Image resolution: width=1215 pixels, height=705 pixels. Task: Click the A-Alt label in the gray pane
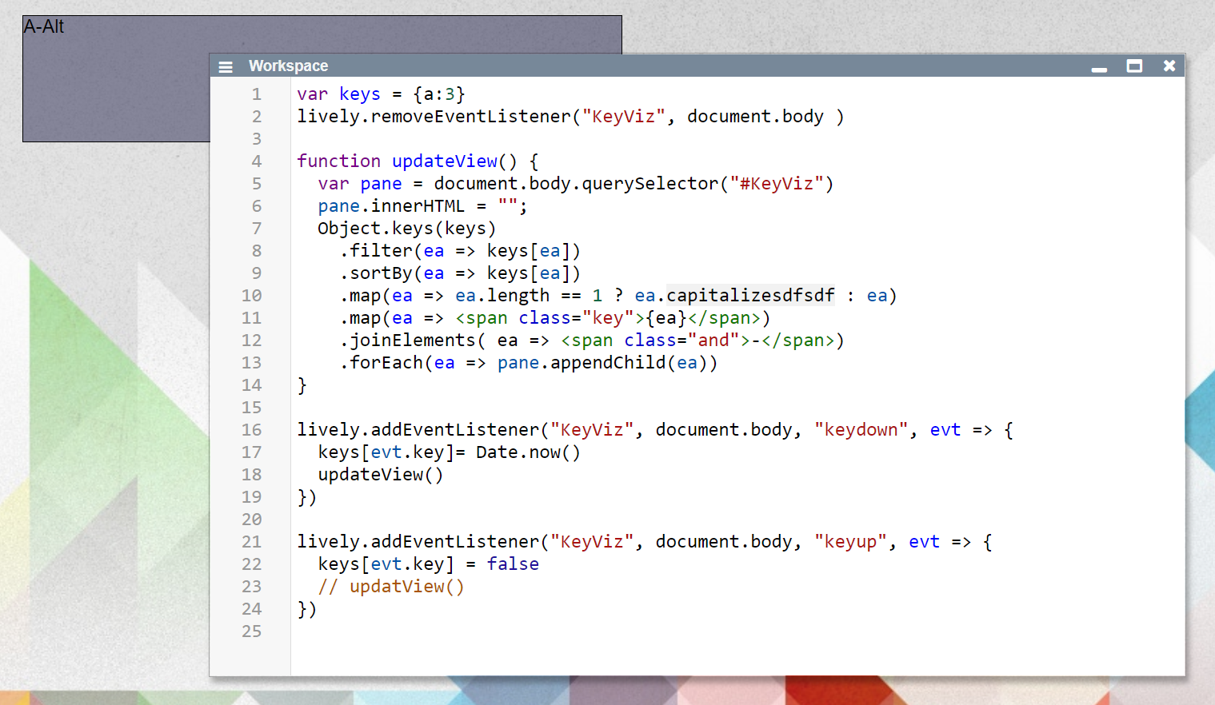(x=44, y=27)
